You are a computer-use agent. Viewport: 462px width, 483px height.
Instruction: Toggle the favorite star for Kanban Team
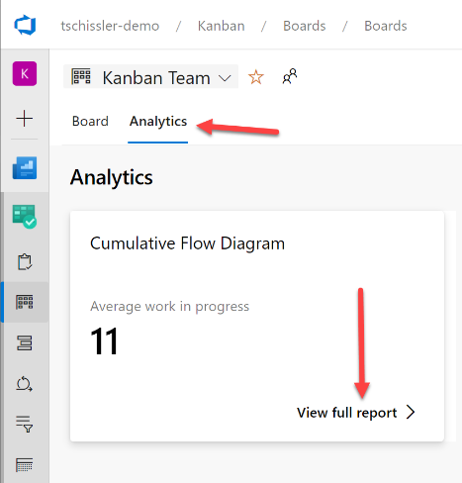[x=256, y=77]
